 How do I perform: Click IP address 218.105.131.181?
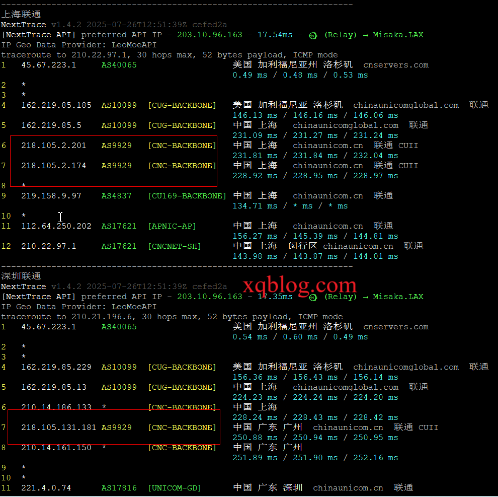tap(58, 428)
